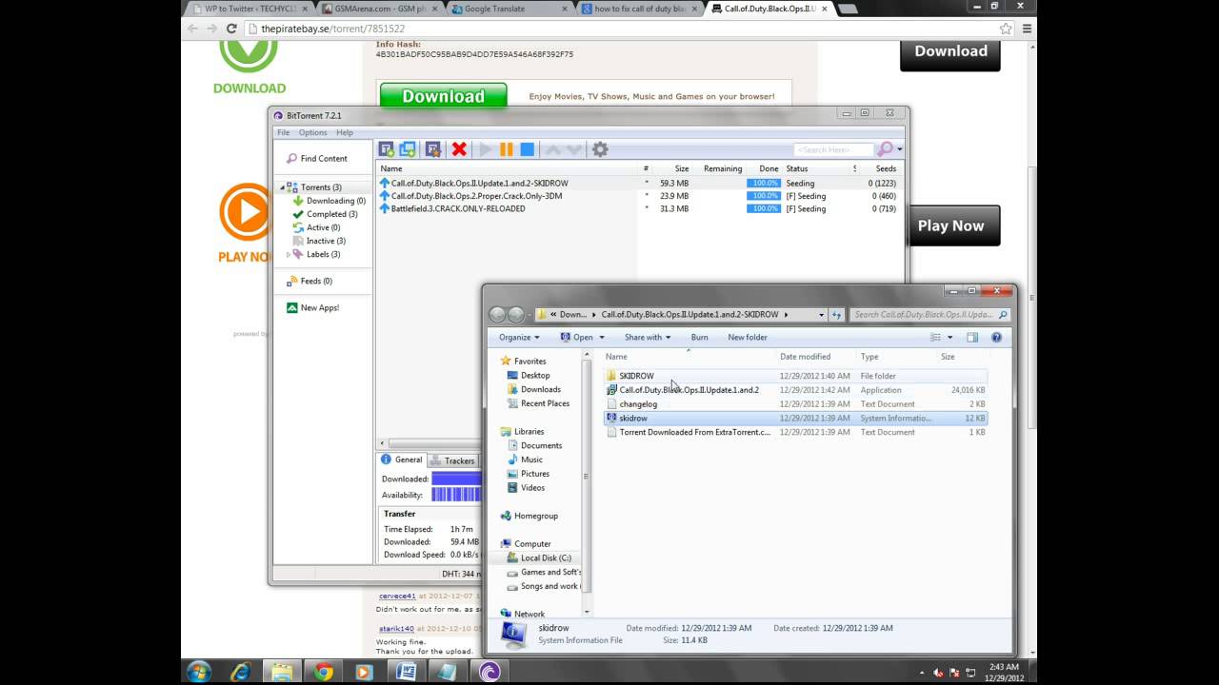Screen dimensions: 1219x685
Task: Pause the torrent with orange pause icon
Action: click(x=507, y=149)
